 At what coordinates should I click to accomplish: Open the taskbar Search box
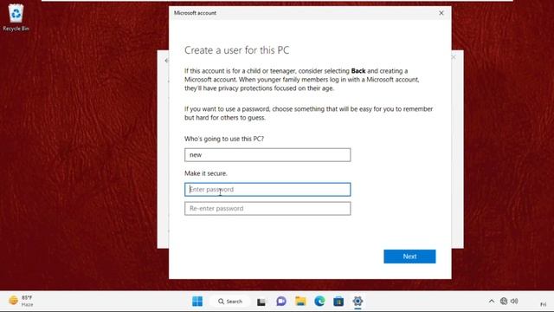point(230,302)
